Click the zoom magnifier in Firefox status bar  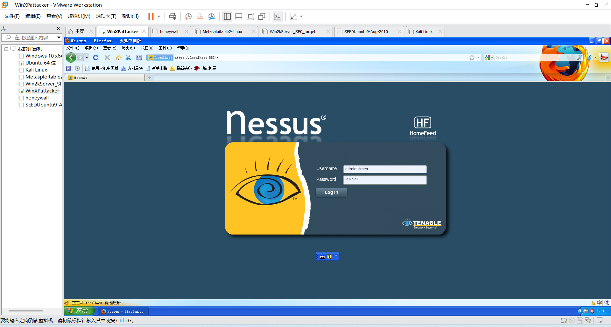click(x=607, y=303)
